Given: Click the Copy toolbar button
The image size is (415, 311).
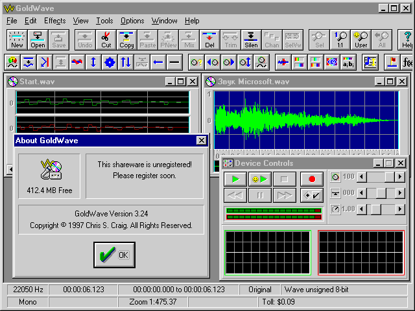Looking at the screenshot, I should 126,40.
